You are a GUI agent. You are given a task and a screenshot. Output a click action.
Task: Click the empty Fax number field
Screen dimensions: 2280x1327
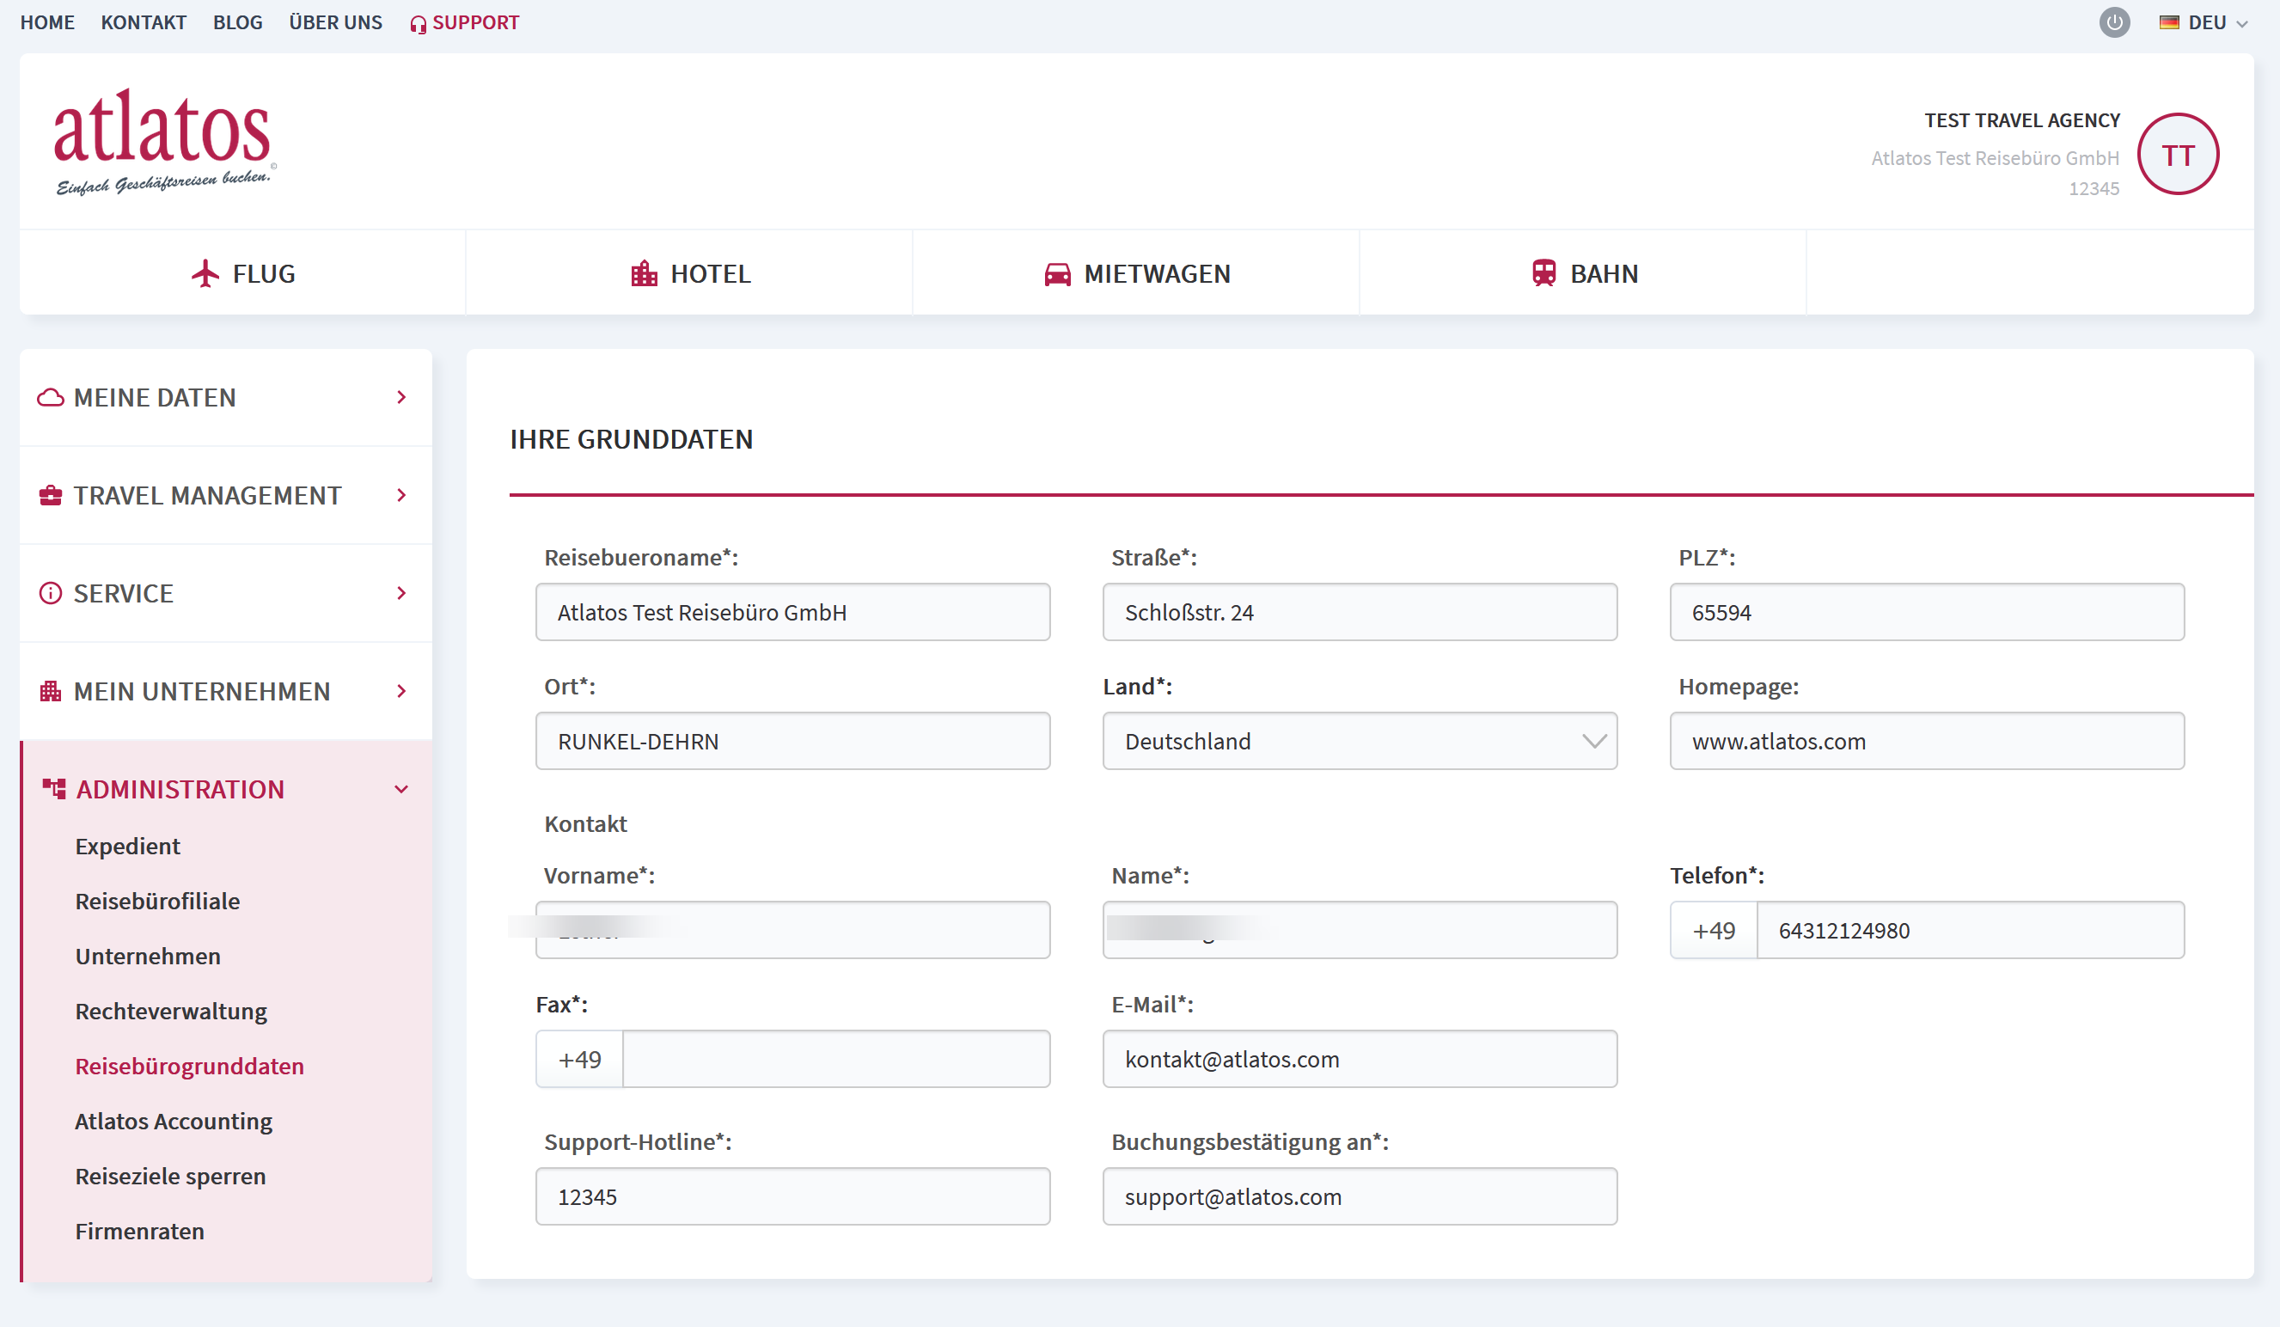pos(836,1059)
